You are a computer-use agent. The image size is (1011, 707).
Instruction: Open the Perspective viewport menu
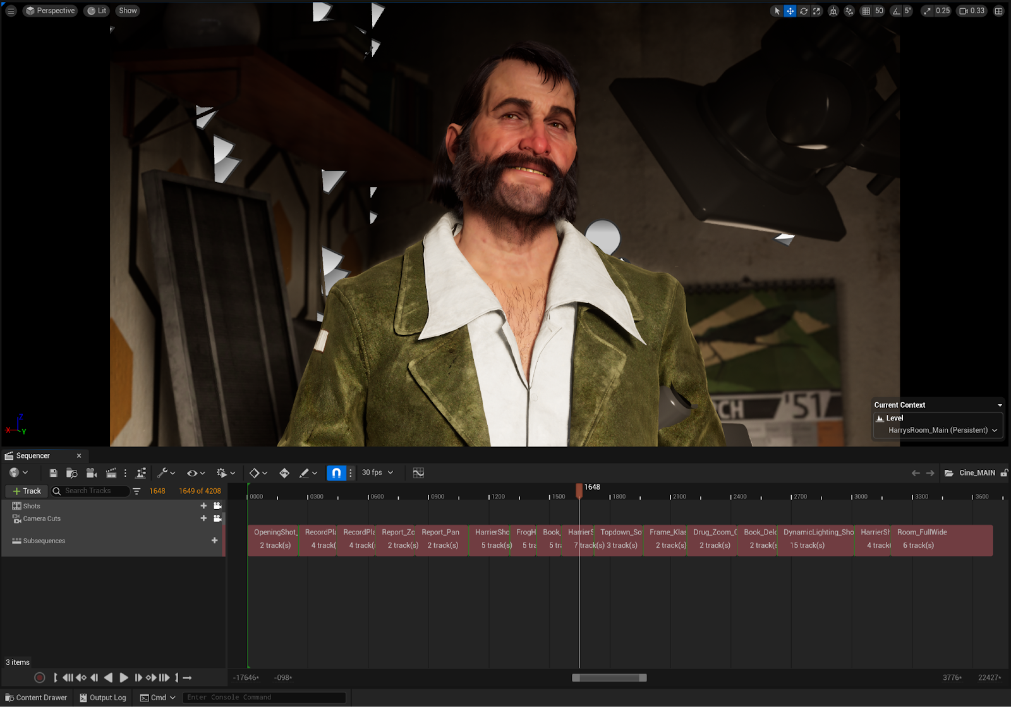click(x=50, y=11)
